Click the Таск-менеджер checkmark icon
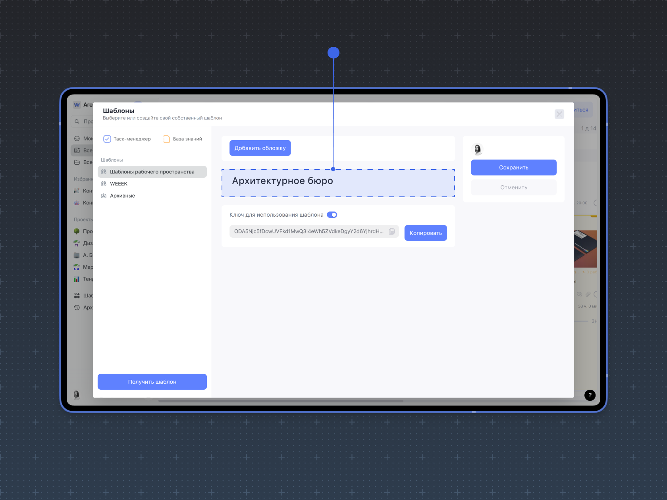The width and height of the screenshot is (667, 500). click(x=107, y=139)
